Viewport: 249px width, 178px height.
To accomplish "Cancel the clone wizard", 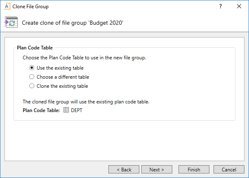I will (229, 169).
